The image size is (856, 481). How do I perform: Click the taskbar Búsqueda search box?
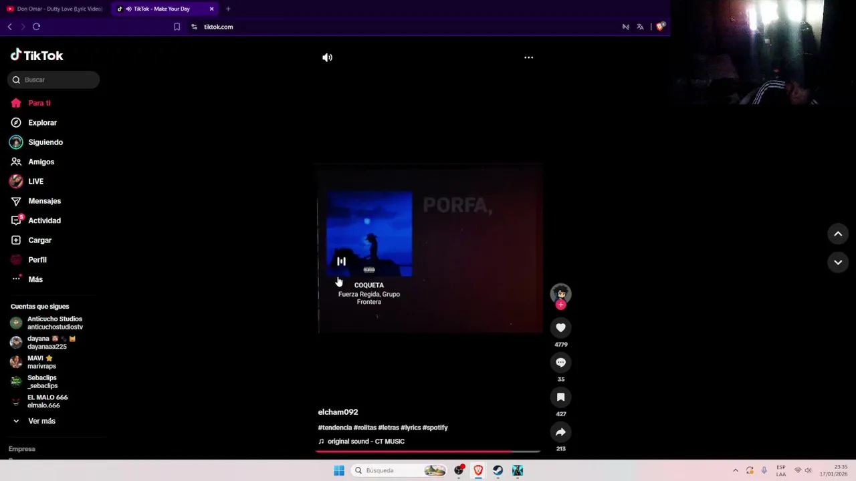(x=399, y=470)
